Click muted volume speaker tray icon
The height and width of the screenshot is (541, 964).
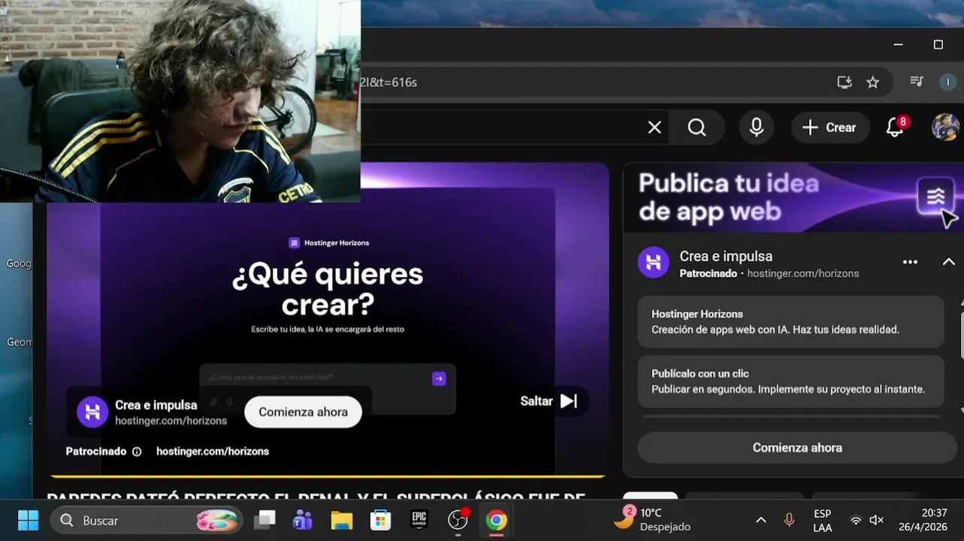pyautogui.click(x=876, y=520)
